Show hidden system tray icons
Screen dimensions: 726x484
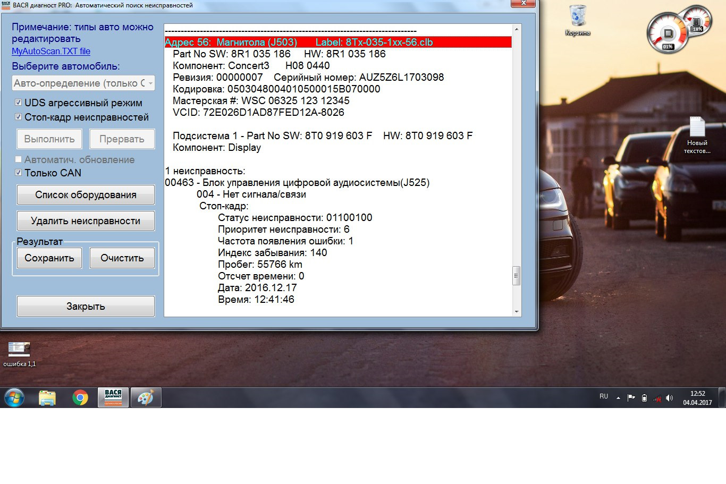(x=618, y=398)
